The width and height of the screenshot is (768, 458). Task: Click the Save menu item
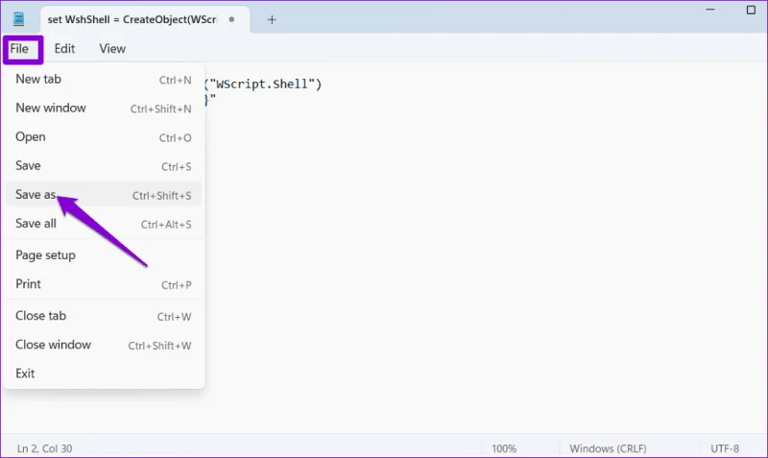104,166
